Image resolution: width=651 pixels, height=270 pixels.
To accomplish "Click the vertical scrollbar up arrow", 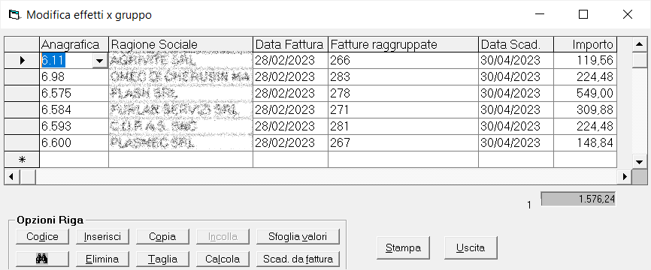I will (639, 44).
